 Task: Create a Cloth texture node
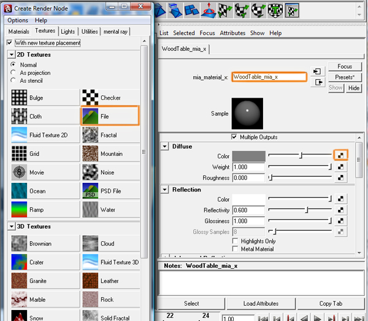click(45, 116)
